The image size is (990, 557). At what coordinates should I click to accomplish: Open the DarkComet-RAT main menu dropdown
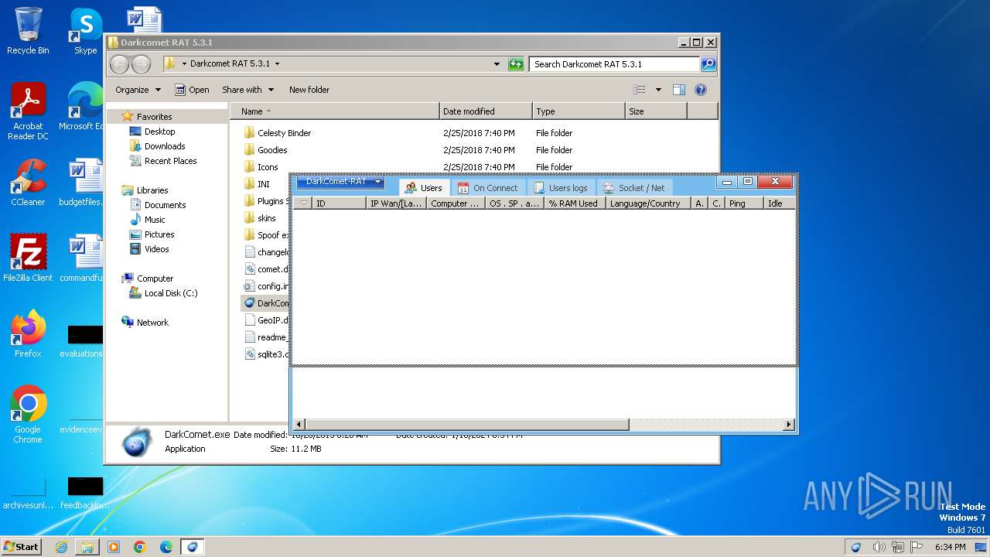click(x=340, y=182)
